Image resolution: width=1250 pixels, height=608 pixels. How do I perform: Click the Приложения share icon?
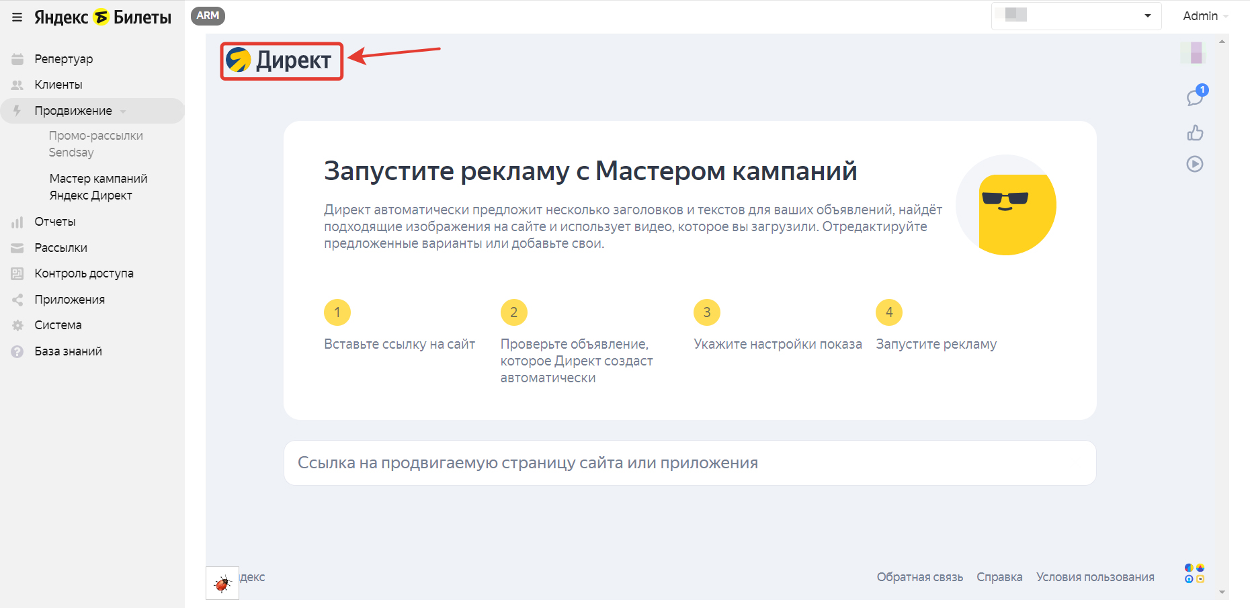(17, 300)
